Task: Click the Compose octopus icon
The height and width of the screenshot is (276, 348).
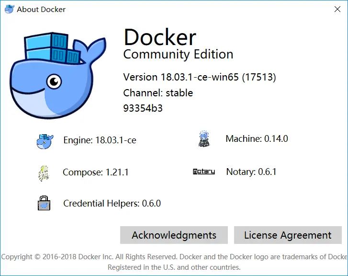Action: click(x=44, y=173)
